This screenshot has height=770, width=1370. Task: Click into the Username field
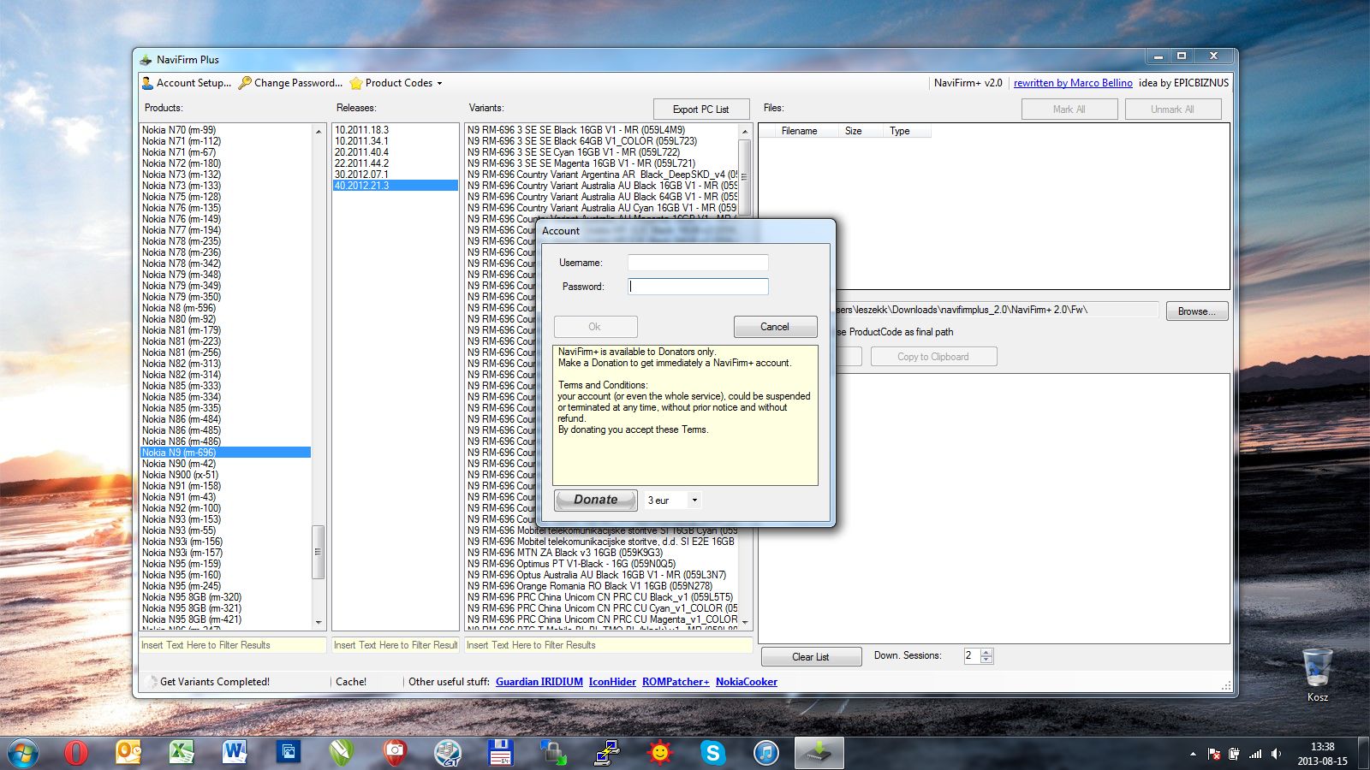pyautogui.click(x=698, y=263)
